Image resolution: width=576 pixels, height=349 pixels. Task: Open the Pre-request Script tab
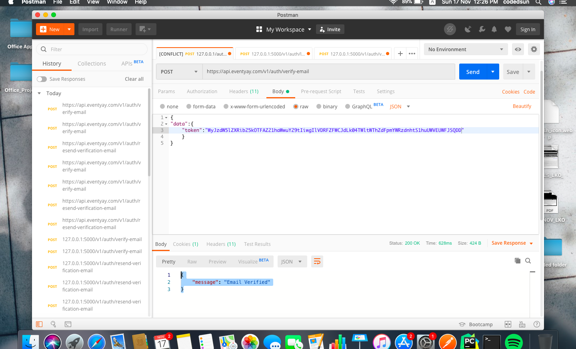tap(321, 91)
